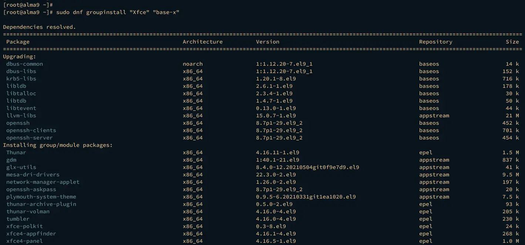
Task: Select the '152 k' size of dbus-libs
Action: 511,71
